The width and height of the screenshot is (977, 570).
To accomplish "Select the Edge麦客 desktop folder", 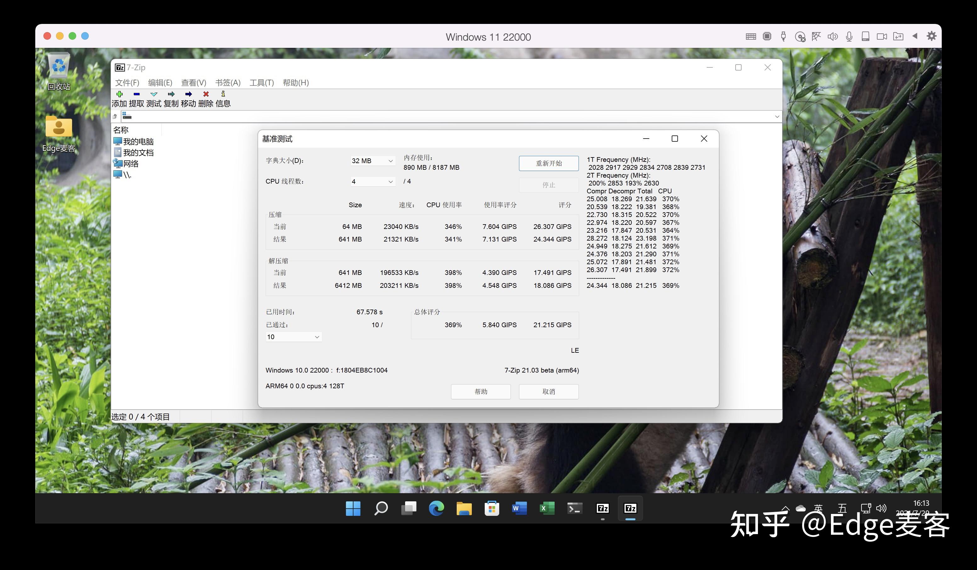I will tap(59, 134).
